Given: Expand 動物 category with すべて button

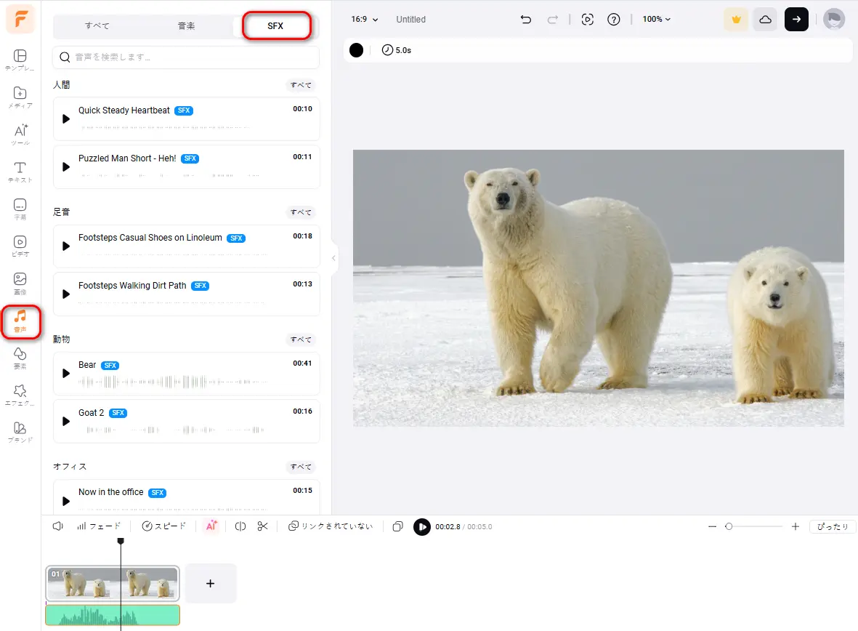Looking at the screenshot, I should [301, 339].
